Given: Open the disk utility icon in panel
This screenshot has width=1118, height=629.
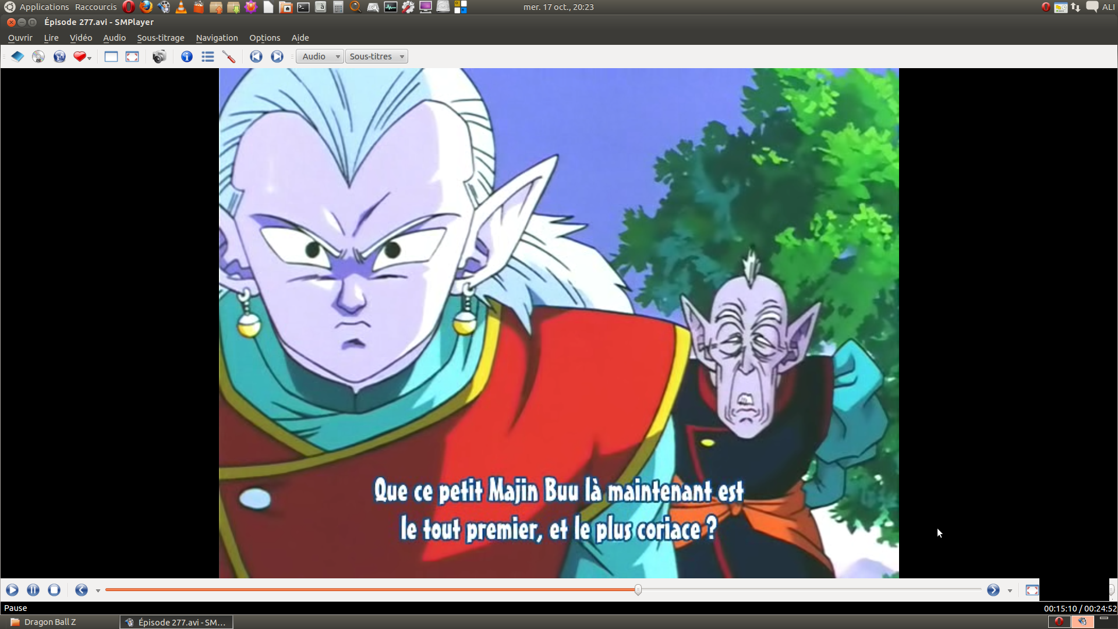Looking at the screenshot, I should point(443,7).
